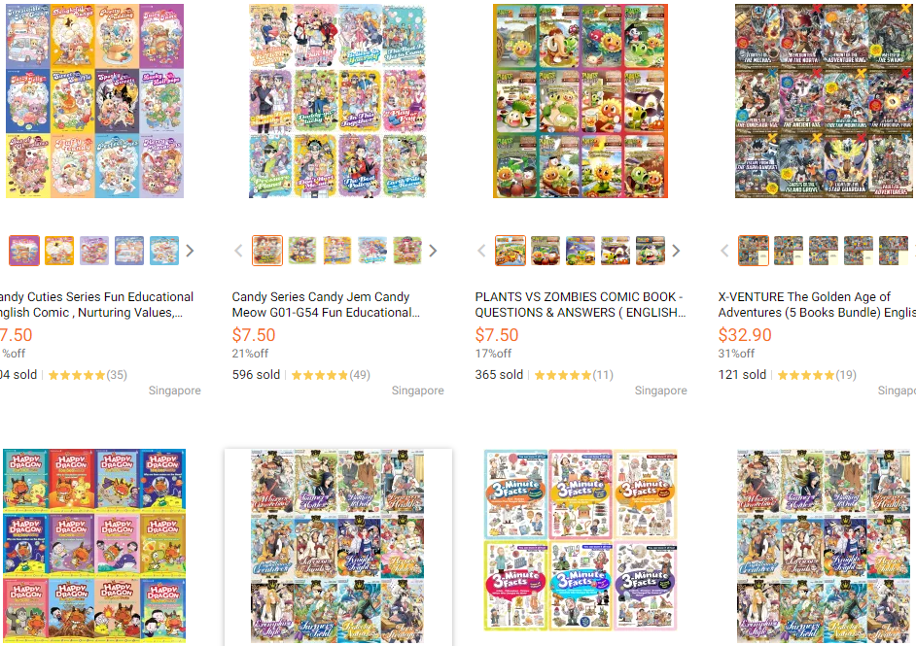Open X-VENTURE Golden Age of Adventures title
Screen dimensions: 916x646
817,305
